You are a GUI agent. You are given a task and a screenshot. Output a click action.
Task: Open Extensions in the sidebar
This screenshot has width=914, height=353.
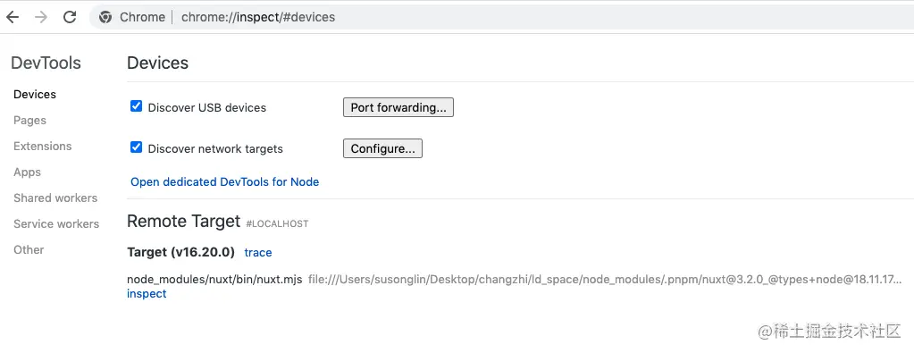pyautogui.click(x=43, y=147)
